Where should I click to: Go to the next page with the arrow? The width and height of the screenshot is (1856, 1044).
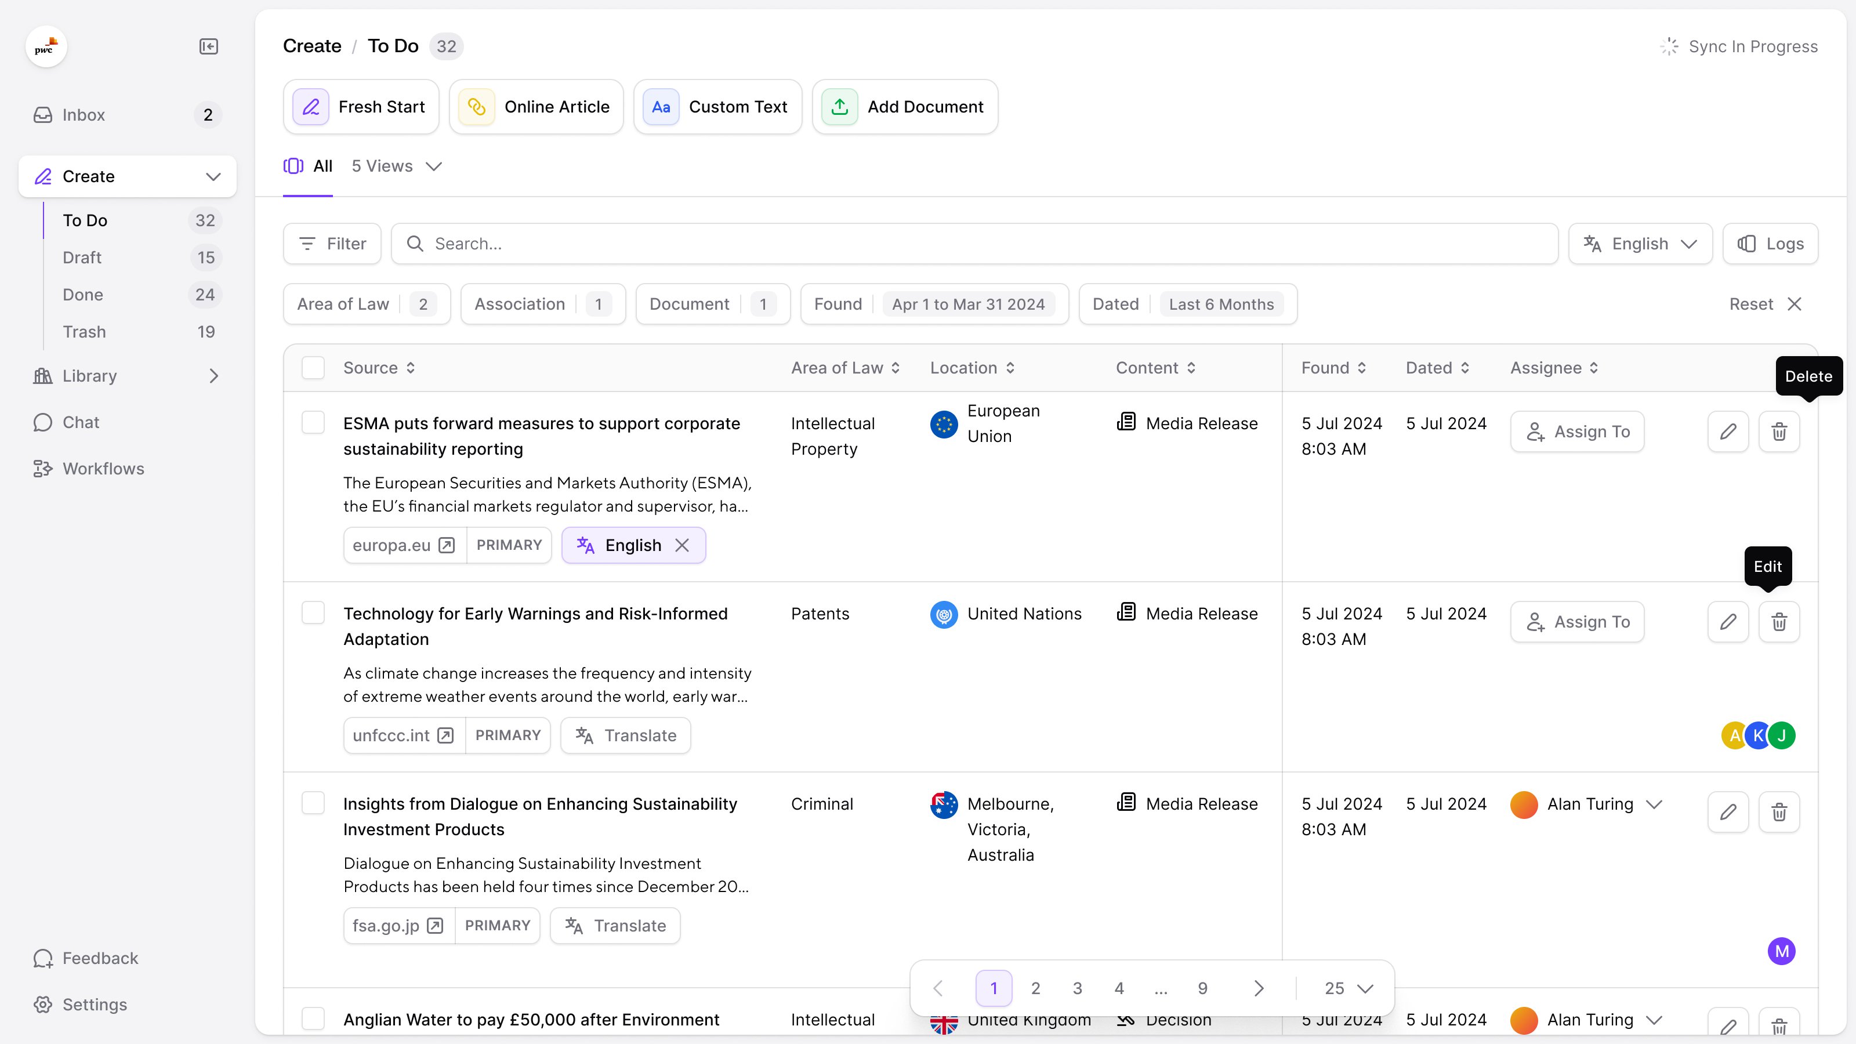point(1258,988)
